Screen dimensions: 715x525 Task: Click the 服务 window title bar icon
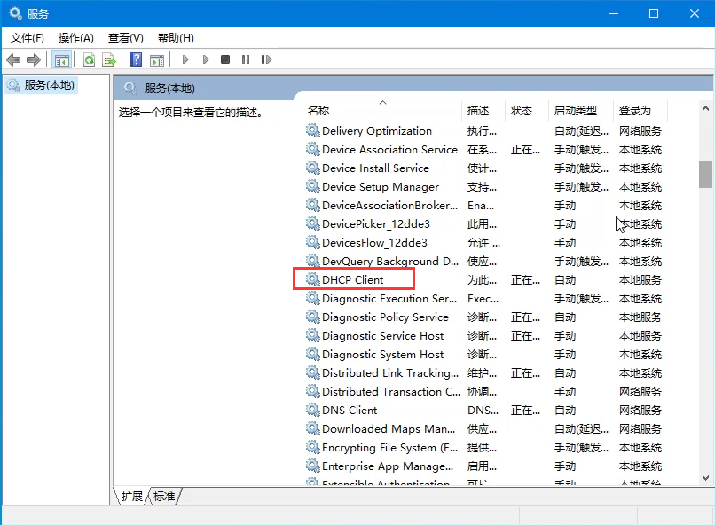coord(15,13)
